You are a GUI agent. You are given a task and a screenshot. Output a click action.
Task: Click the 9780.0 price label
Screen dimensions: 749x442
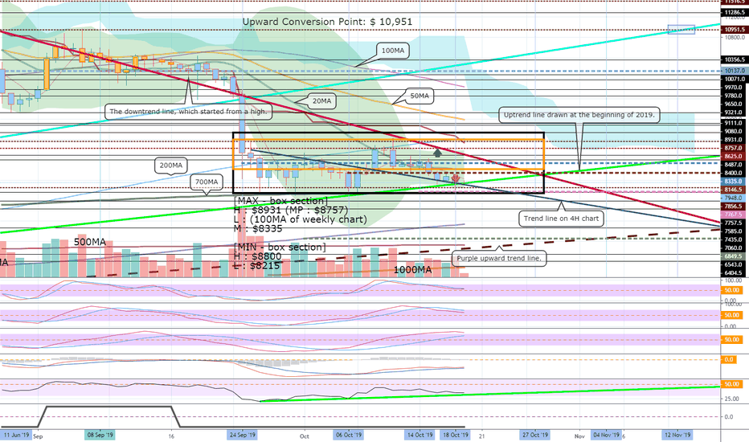point(733,96)
